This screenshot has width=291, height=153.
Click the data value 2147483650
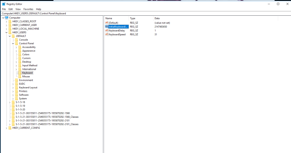pos(161,27)
